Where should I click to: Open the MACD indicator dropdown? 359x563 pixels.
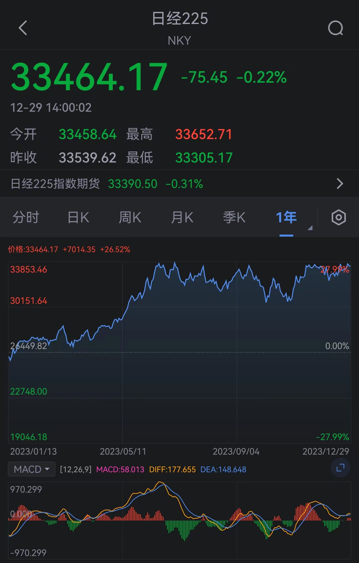pos(31,469)
